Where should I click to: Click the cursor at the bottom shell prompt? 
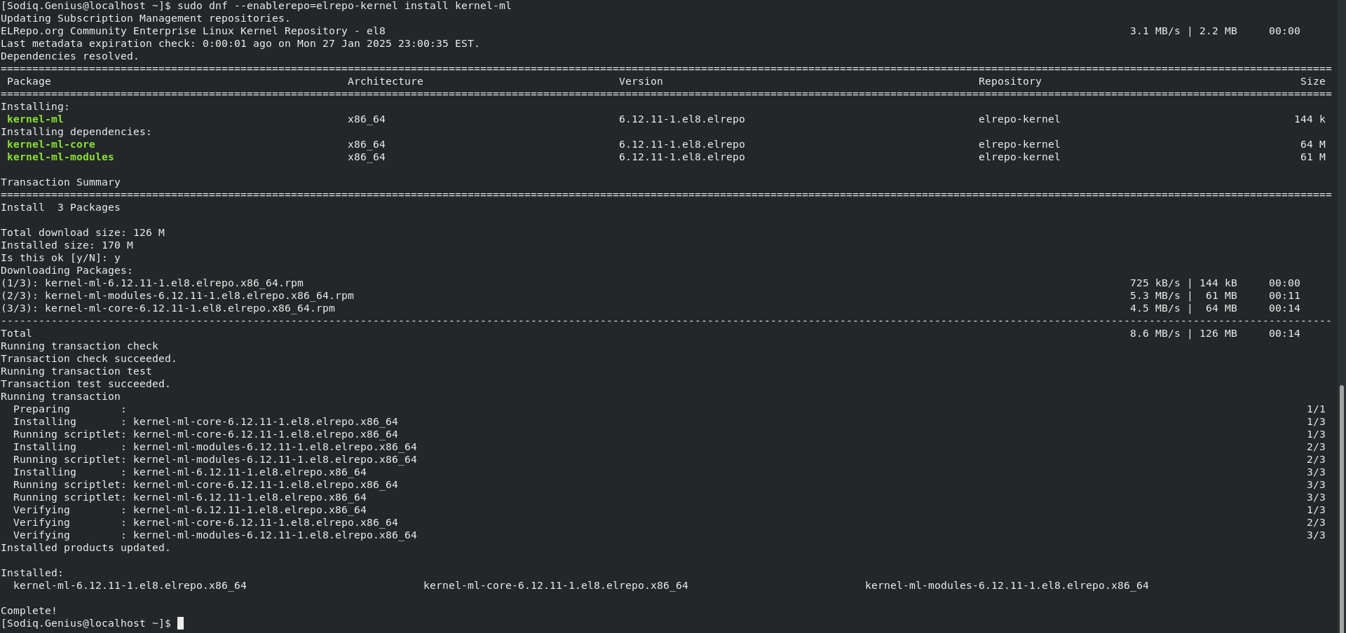(180, 623)
